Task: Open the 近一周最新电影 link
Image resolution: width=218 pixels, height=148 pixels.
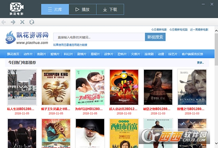Action: point(199,30)
